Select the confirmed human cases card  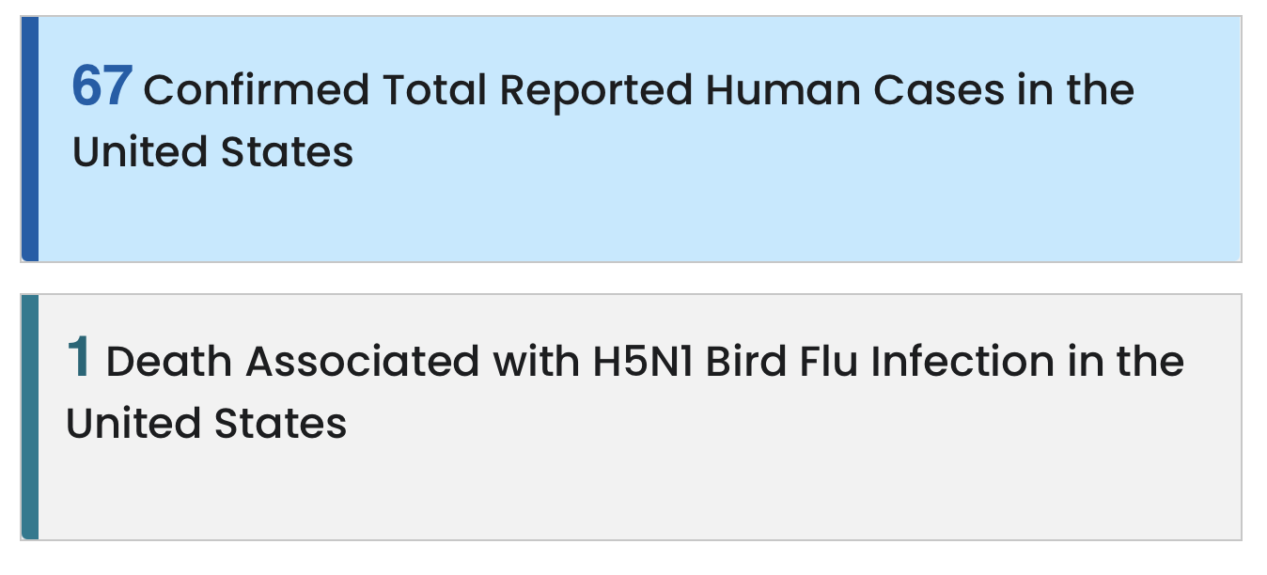(631, 139)
